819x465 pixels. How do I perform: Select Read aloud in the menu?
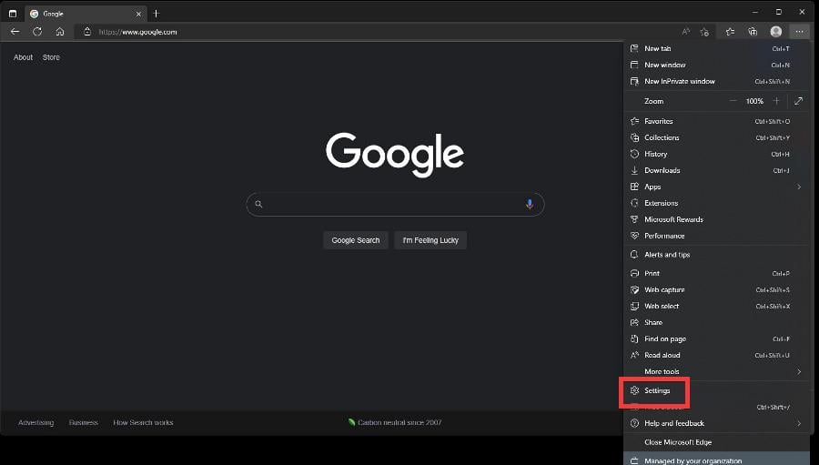coord(716,355)
